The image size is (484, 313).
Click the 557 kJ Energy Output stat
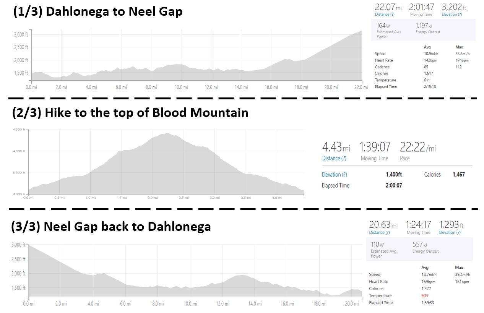point(425,247)
